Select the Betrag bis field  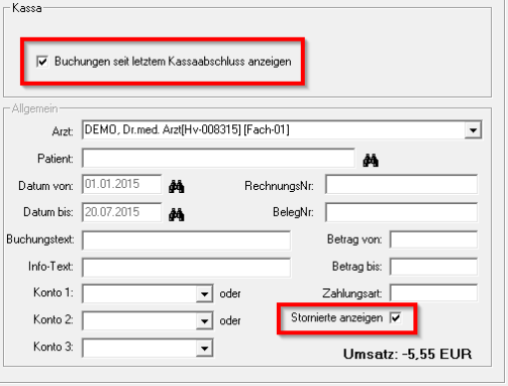tap(434, 267)
